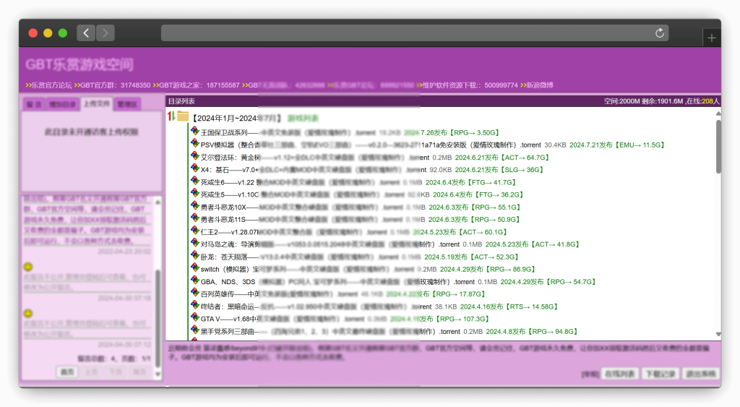This screenshot has width=740, height=407.
Task: Switch to the 上传文件 tab
Action: coord(96,104)
